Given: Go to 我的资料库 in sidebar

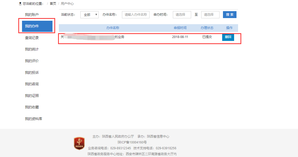Looking at the screenshot, I should (33, 119).
